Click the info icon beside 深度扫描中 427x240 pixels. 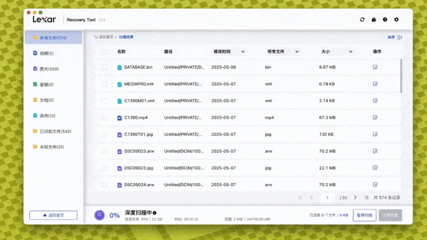click(154, 213)
